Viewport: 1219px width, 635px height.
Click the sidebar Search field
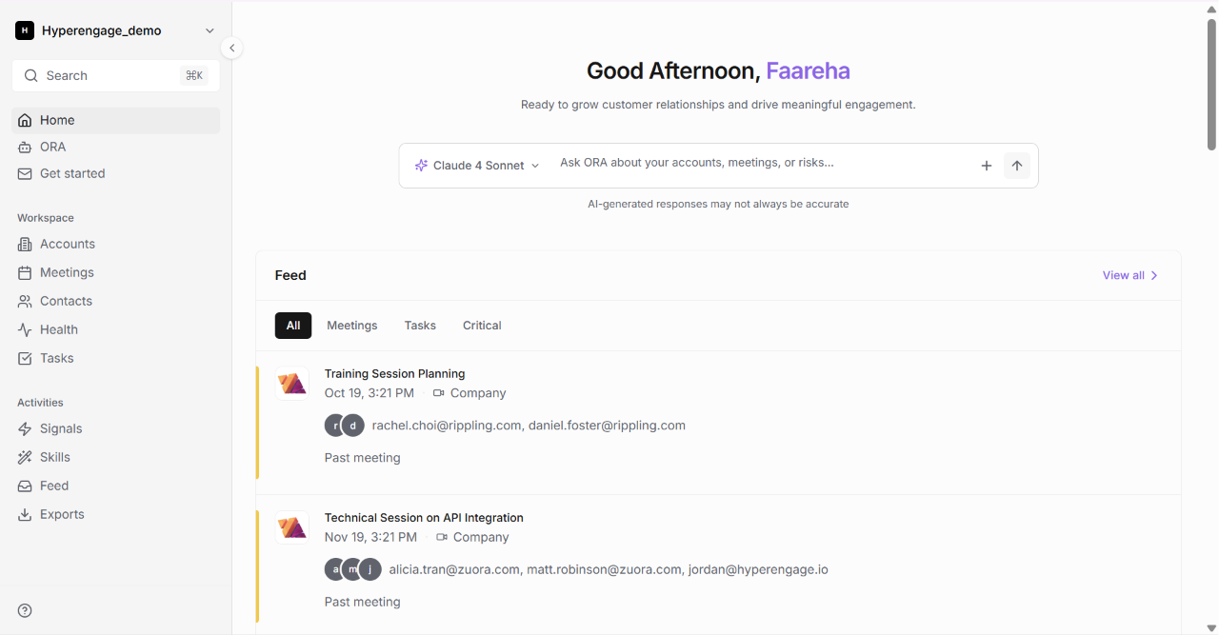click(115, 75)
